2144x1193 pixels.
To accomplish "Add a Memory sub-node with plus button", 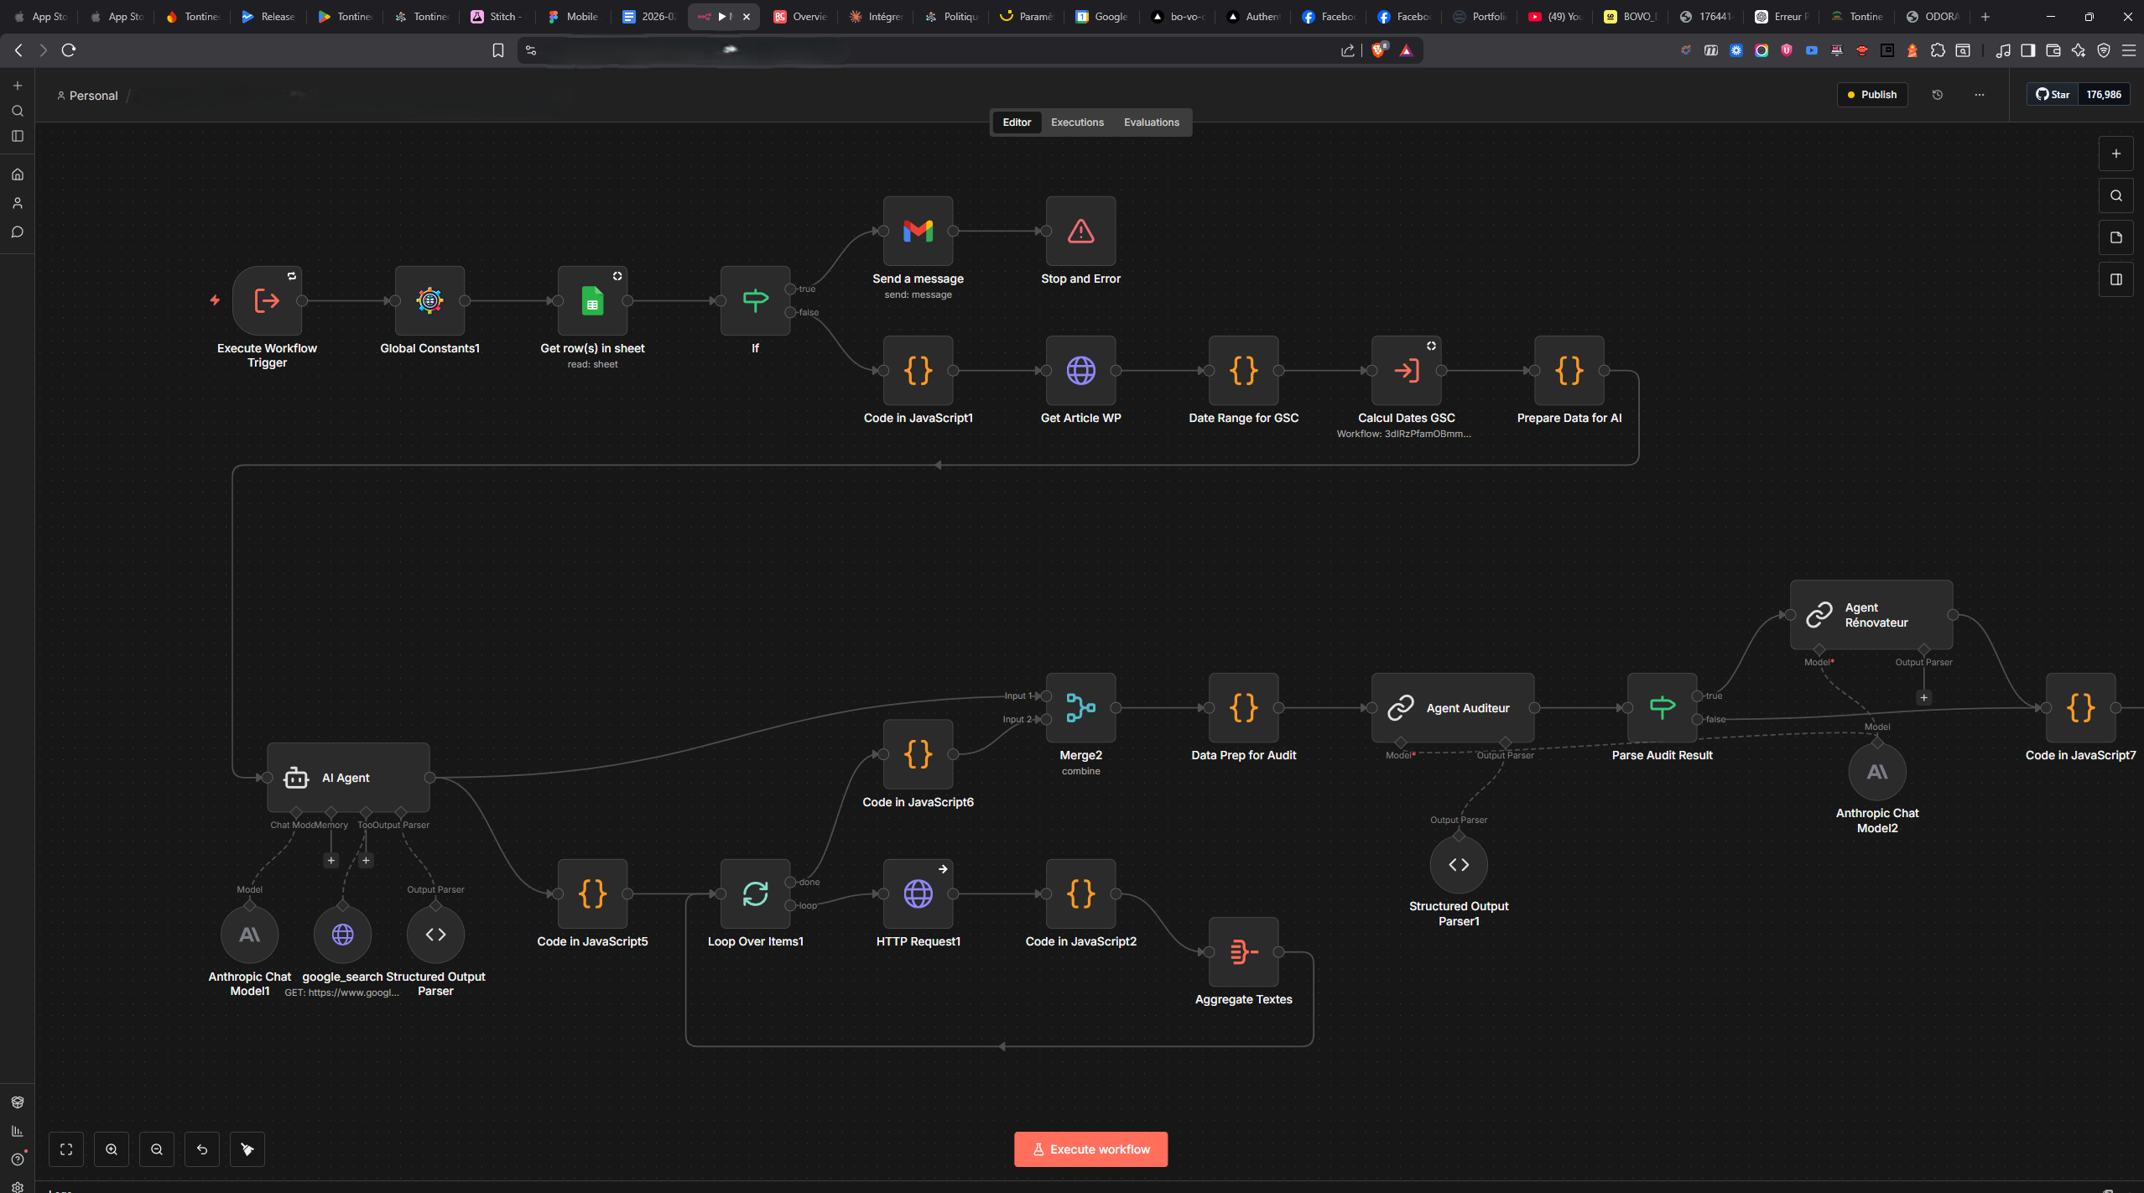I will click(331, 860).
